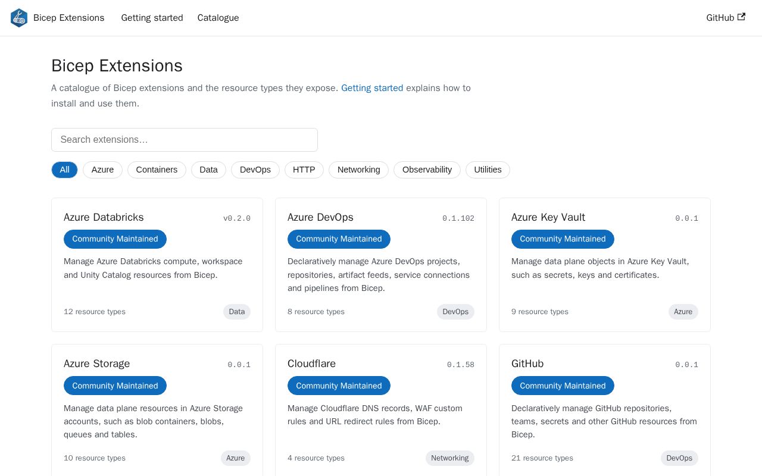Click the 21 resource types text

click(x=542, y=458)
